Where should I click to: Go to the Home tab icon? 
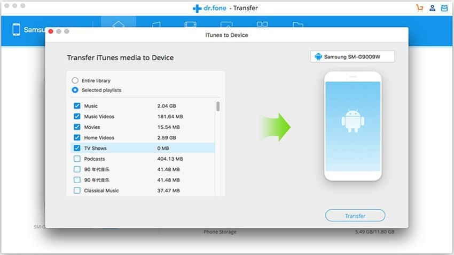point(119,24)
